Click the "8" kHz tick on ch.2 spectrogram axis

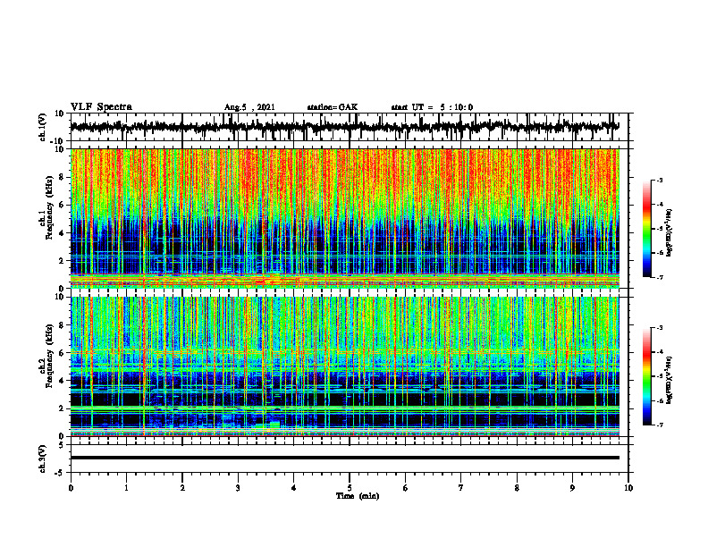pos(62,325)
